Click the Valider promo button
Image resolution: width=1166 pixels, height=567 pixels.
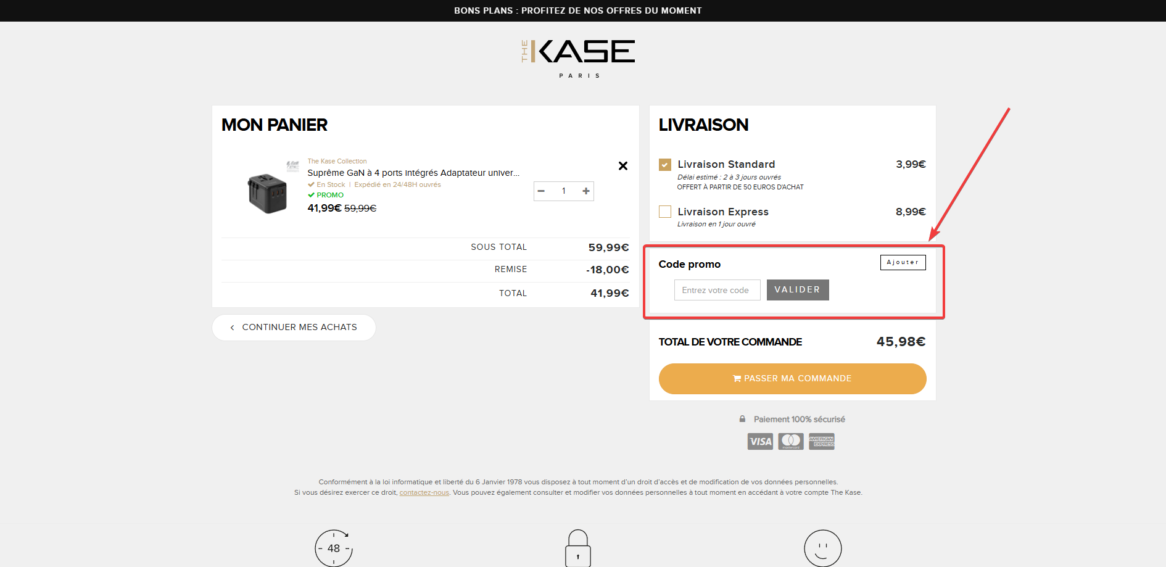(798, 290)
